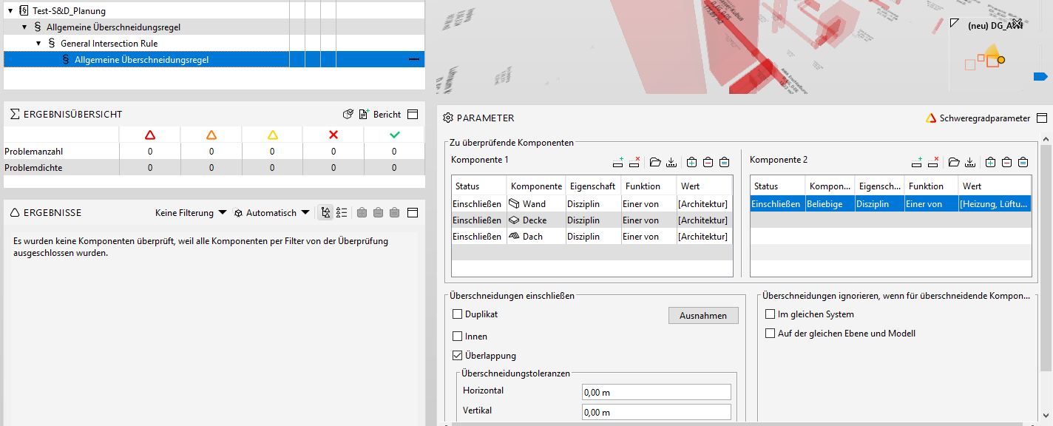This screenshot has width=1053, height=426.
Task: Click the corner triangle of navigation map
Action: tap(955, 24)
